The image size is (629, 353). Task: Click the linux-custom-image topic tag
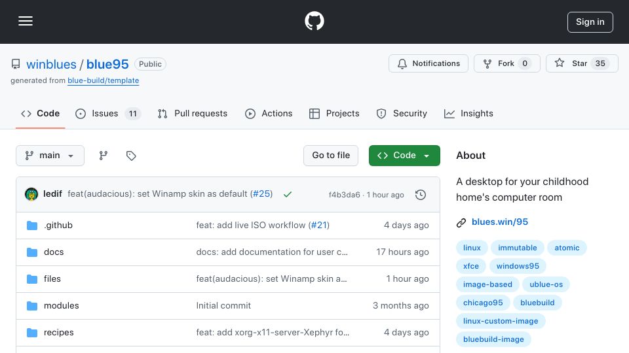click(501, 321)
